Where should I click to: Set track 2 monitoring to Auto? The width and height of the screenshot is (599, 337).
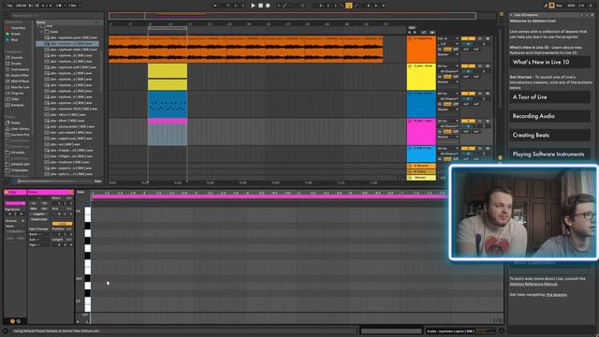[x=447, y=77]
